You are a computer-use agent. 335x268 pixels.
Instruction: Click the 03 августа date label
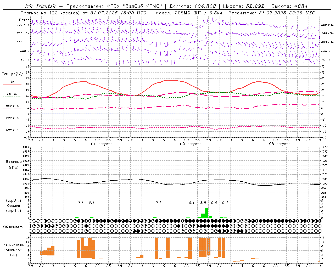(280, 144)
